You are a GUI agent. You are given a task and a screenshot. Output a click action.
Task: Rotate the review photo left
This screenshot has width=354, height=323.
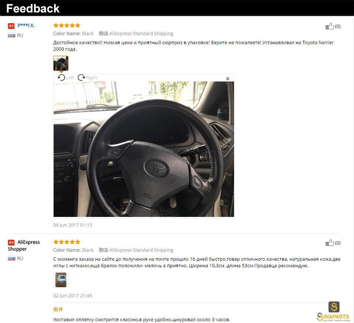66,78
